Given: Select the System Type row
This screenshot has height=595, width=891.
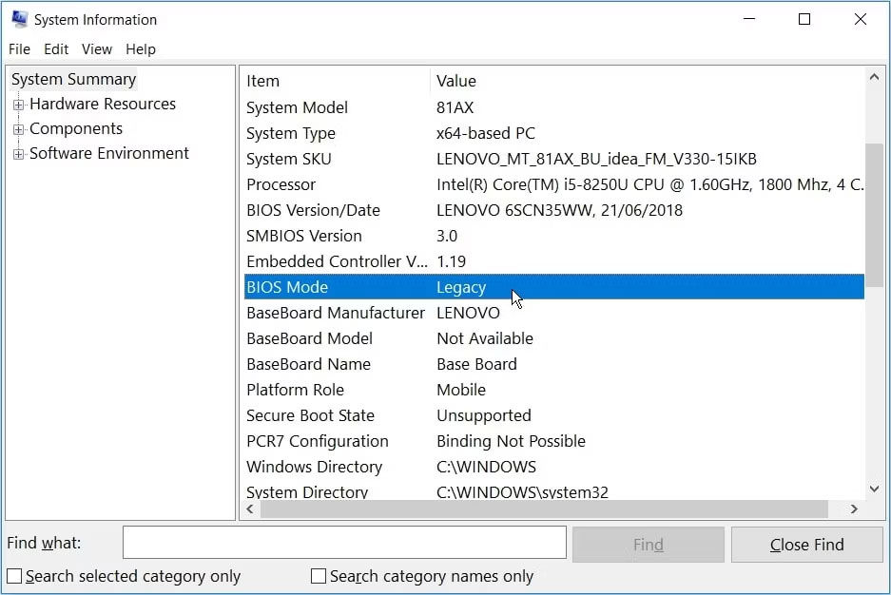Looking at the screenshot, I should (554, 133).
